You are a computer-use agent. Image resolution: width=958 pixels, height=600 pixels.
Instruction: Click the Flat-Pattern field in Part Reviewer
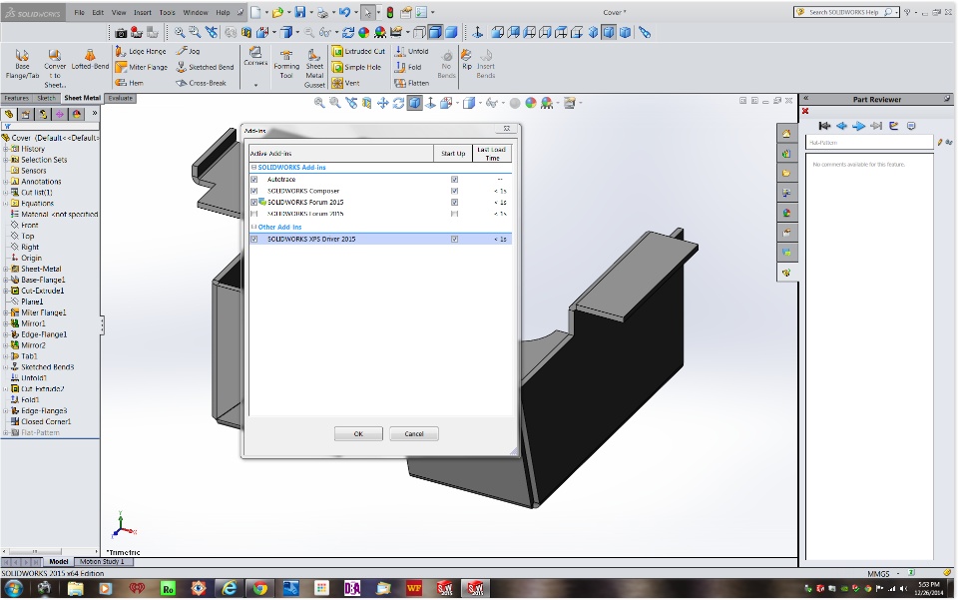pos(869,143)
